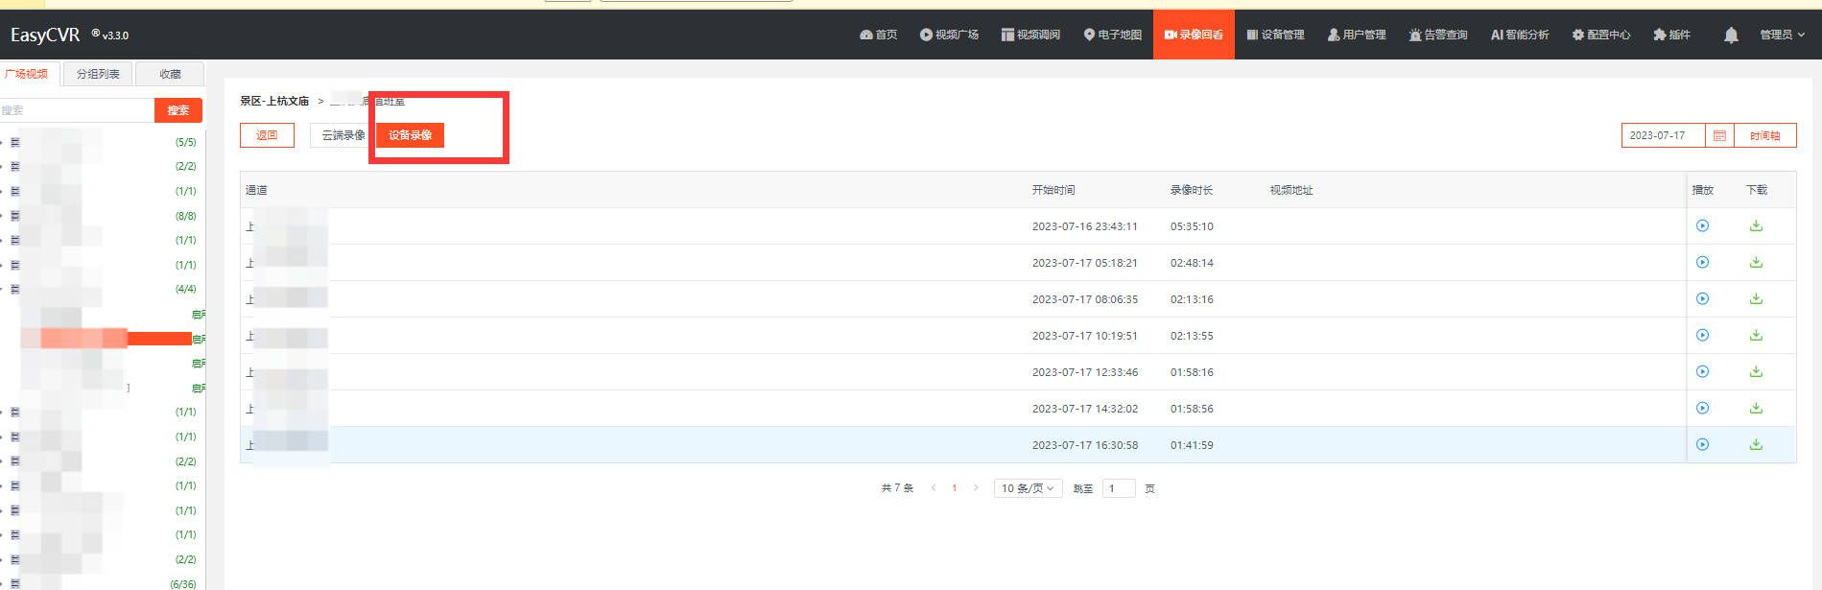Expand the tree group showing (6/36)
Viewport: 1822px width, 590px height.
coord(3,584)
